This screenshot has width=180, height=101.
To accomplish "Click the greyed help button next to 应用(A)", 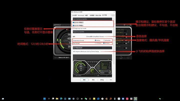I will coord(111,80).
